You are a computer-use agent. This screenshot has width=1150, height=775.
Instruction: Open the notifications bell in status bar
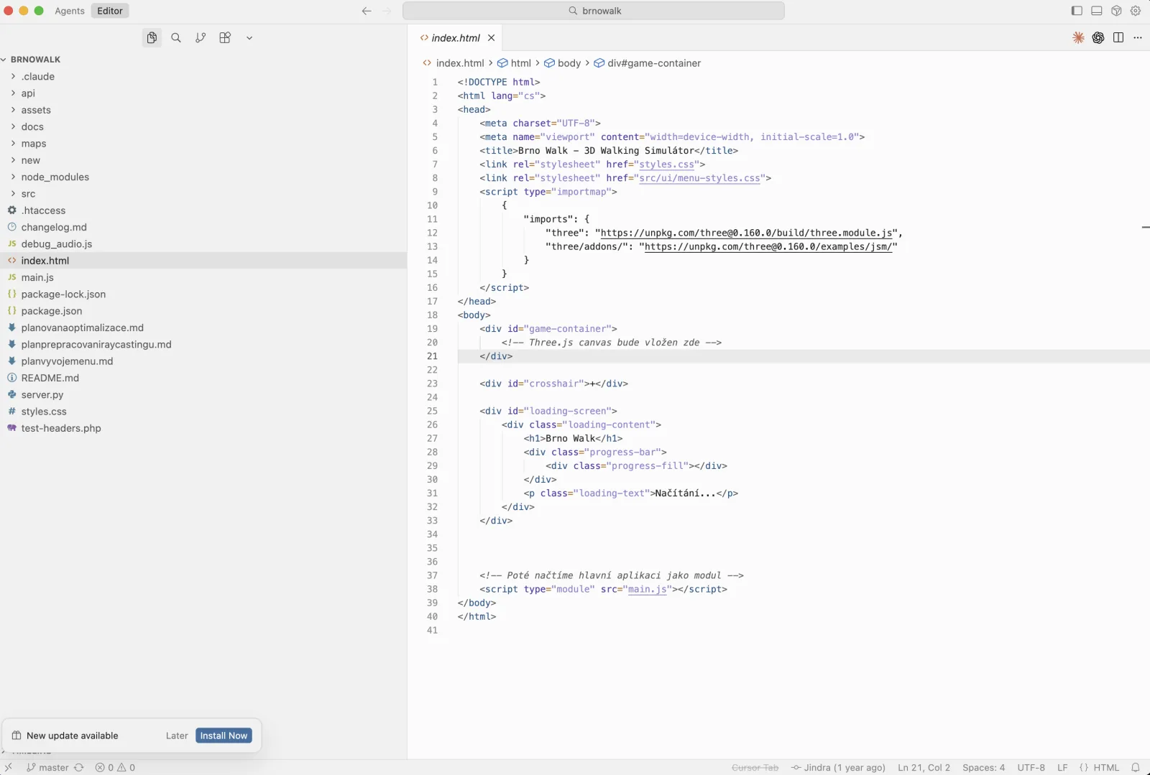[x=1136, y=768]
